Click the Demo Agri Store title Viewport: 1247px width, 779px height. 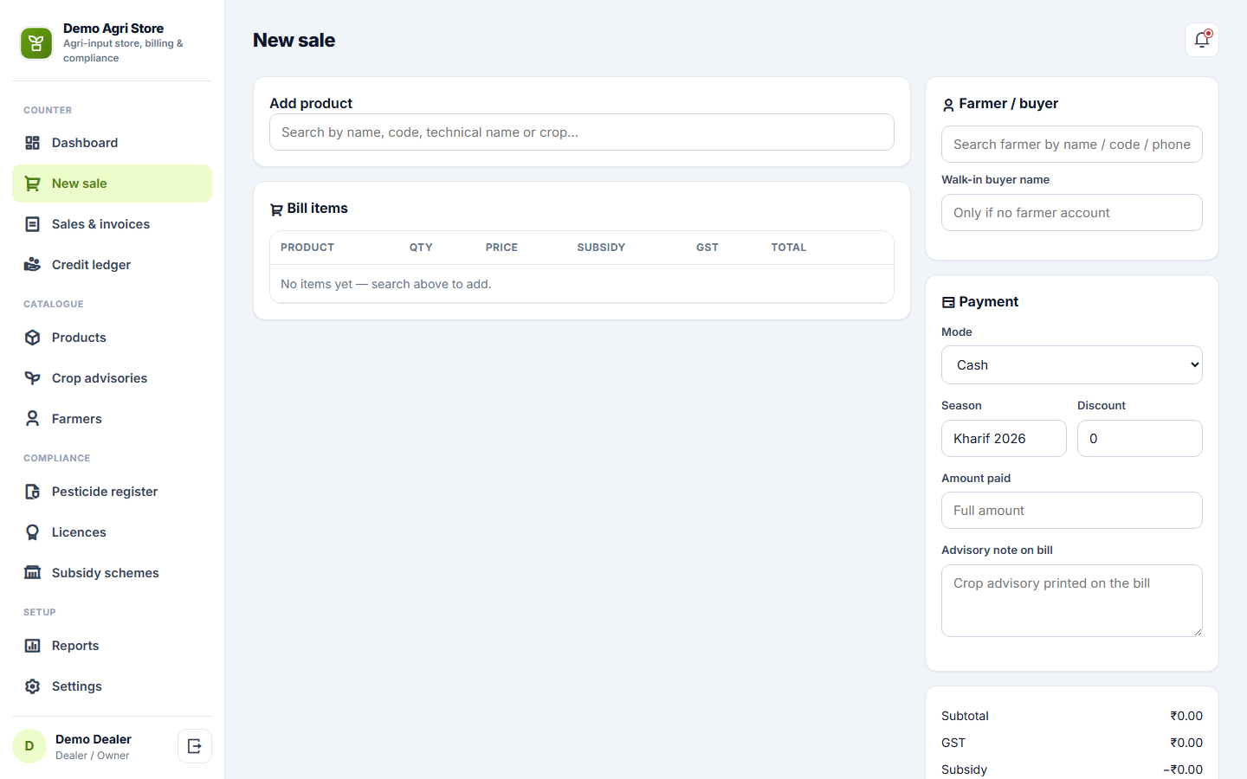coord(113,29)
